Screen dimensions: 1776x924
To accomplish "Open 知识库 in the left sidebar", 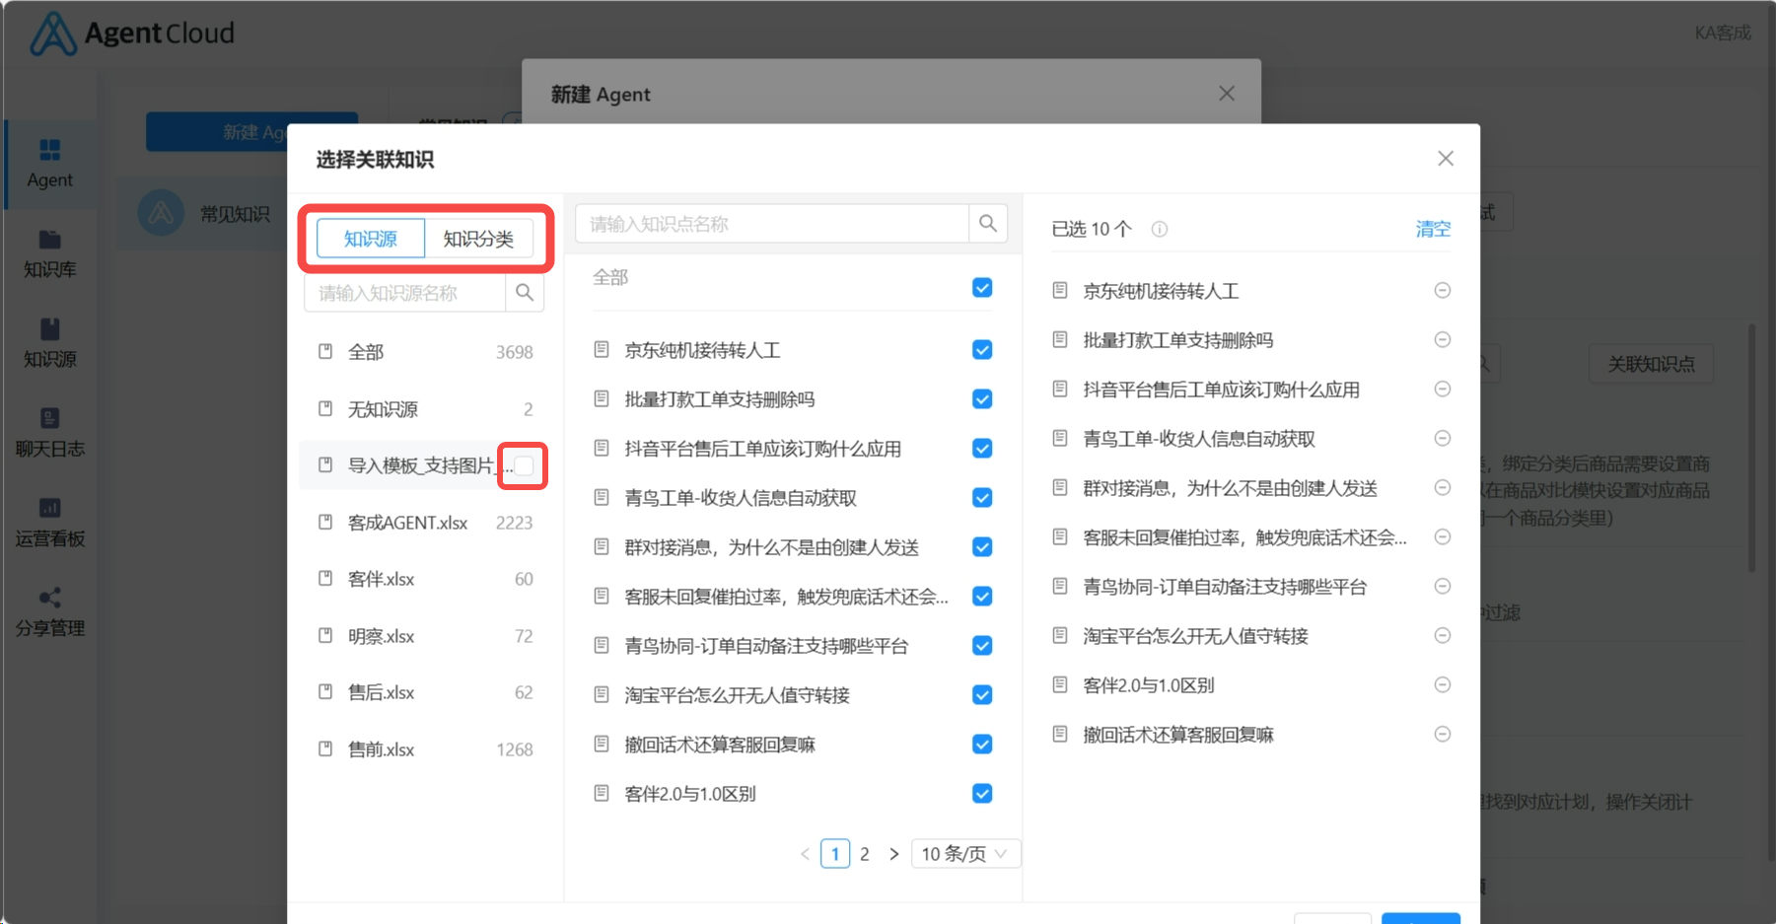I will [x=49, y=254].
